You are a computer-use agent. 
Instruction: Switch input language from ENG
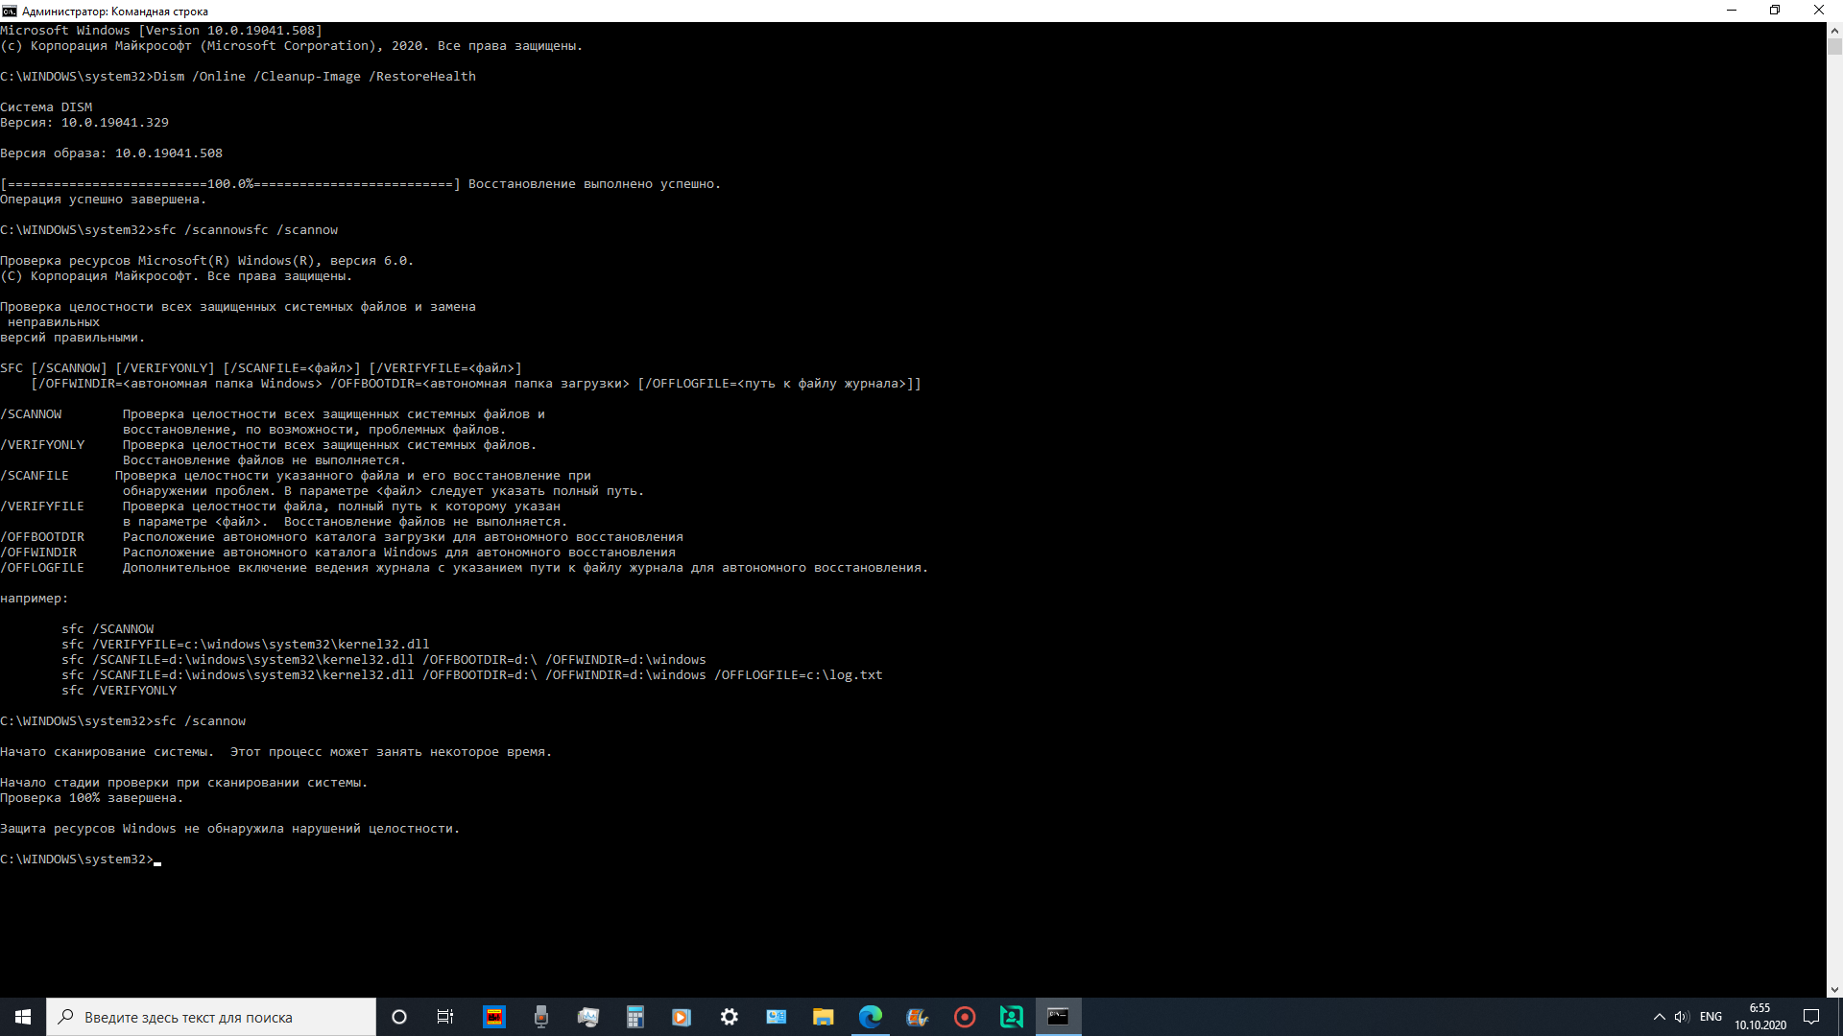click(x=1711, y=1017)
